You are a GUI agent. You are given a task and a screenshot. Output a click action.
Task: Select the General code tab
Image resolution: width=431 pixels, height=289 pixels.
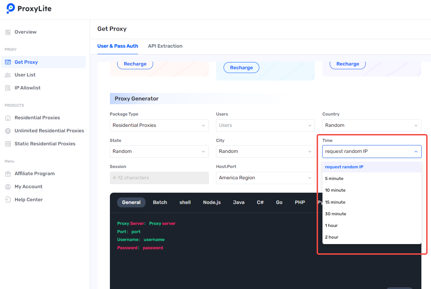tap(131, 202)
